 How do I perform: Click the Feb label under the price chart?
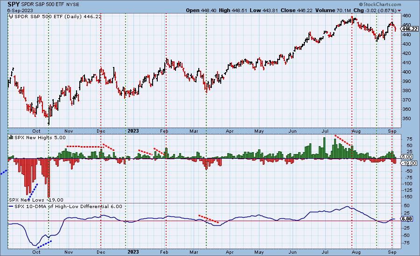[x=164, y=131]
